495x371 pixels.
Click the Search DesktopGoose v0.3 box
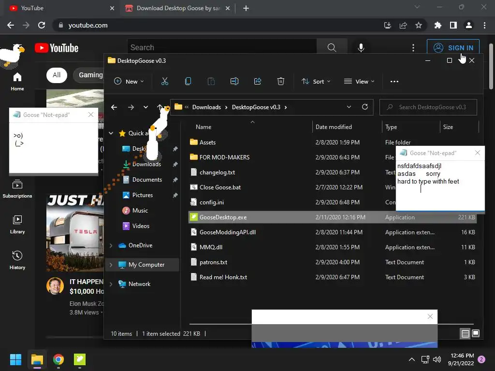428,107
